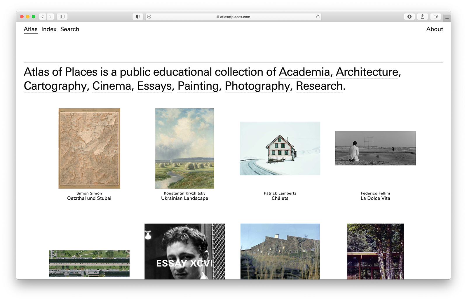Viewport: 467px width, 301px height.
Task: Open the aerial road photograph thumbnail
Action: [x=89, y=263]
